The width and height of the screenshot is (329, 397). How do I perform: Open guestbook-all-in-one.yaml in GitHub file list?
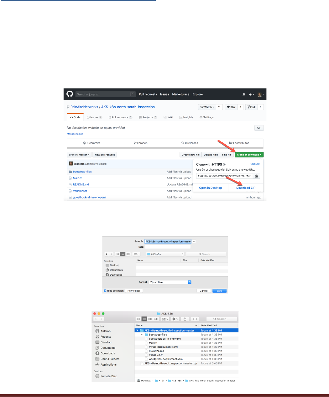pos(90,198)
